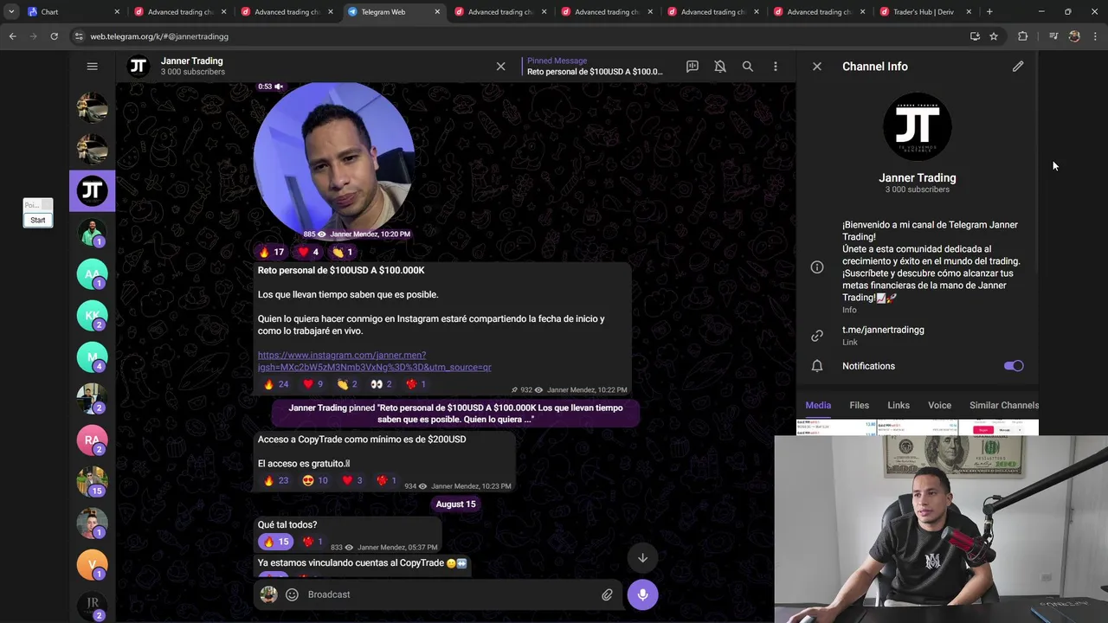Image resolution: width=1108 pixels, height=623 pixels.
Task: Switch to the Similar Channels tab
Action: [x=1004, y=405]
